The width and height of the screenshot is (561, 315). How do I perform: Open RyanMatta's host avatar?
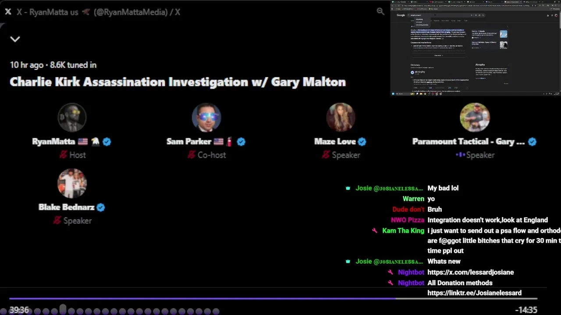pos(72,117)
